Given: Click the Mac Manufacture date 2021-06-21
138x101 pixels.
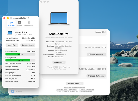Looking at the screenshot, I should click(31, 41).
